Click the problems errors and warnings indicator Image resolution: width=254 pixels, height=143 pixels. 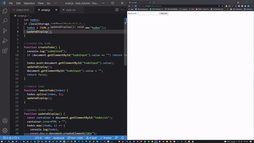[11, 138]
